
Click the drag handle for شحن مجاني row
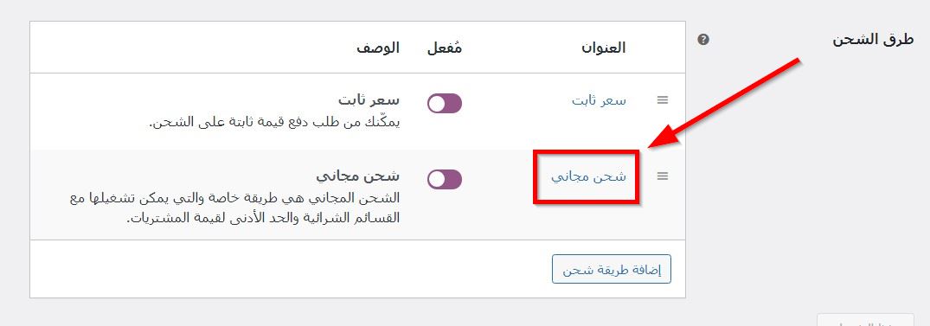663,176
